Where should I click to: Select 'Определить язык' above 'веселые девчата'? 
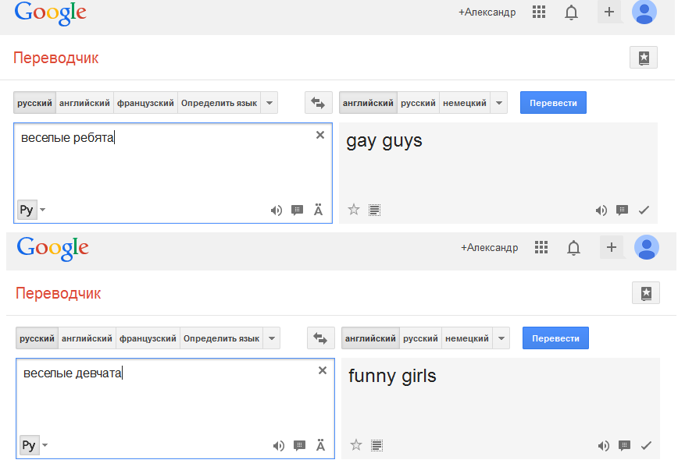[221, 338]
